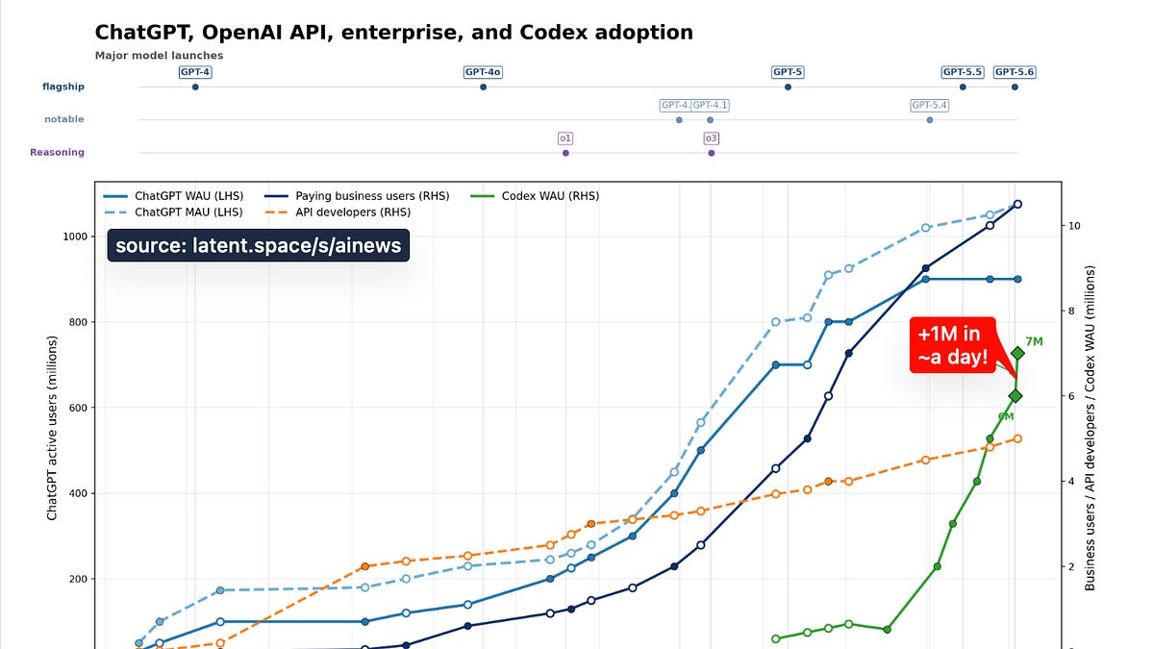The image size is (1154, 649).
Task: Toggle ChatGPT WAU (LHS) legend entry
Action: [174, 195]
